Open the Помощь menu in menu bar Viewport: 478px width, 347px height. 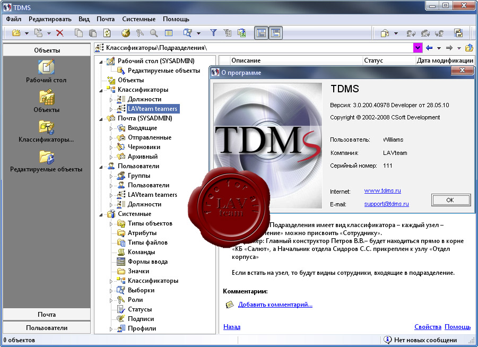pos(176,19)
